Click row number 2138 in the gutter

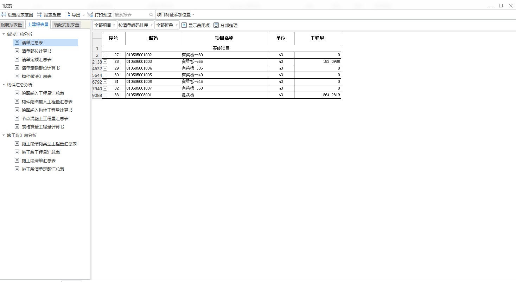coord(97,62)
